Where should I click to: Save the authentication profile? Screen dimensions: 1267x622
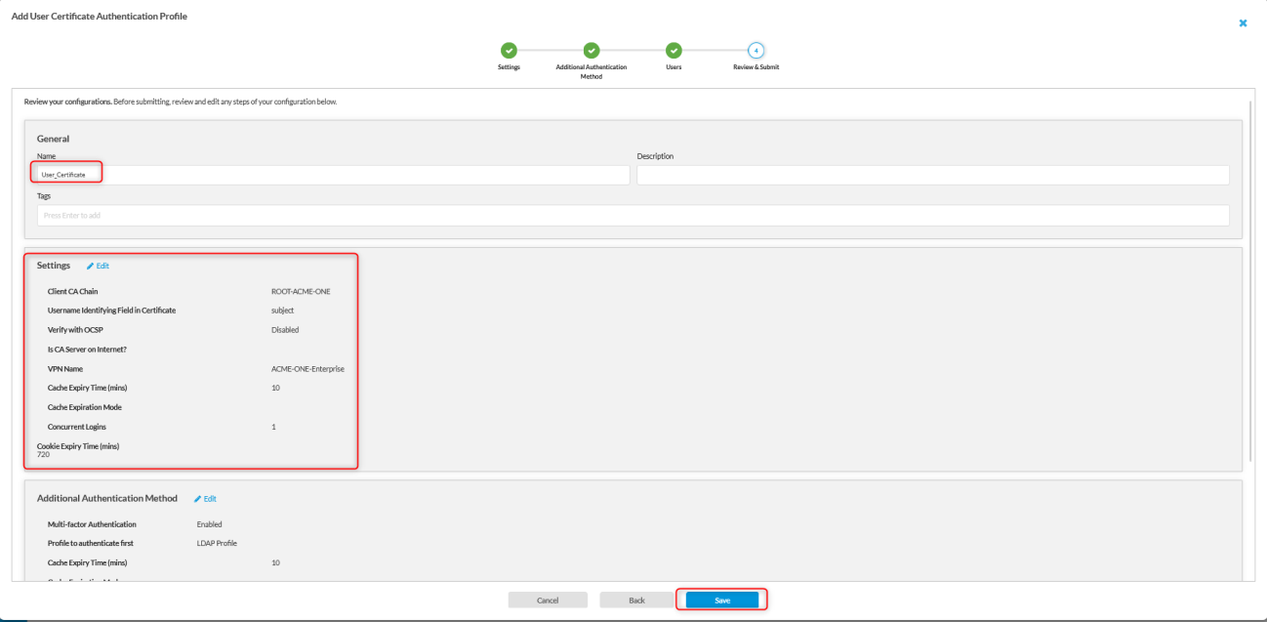[x=722, y=600]
